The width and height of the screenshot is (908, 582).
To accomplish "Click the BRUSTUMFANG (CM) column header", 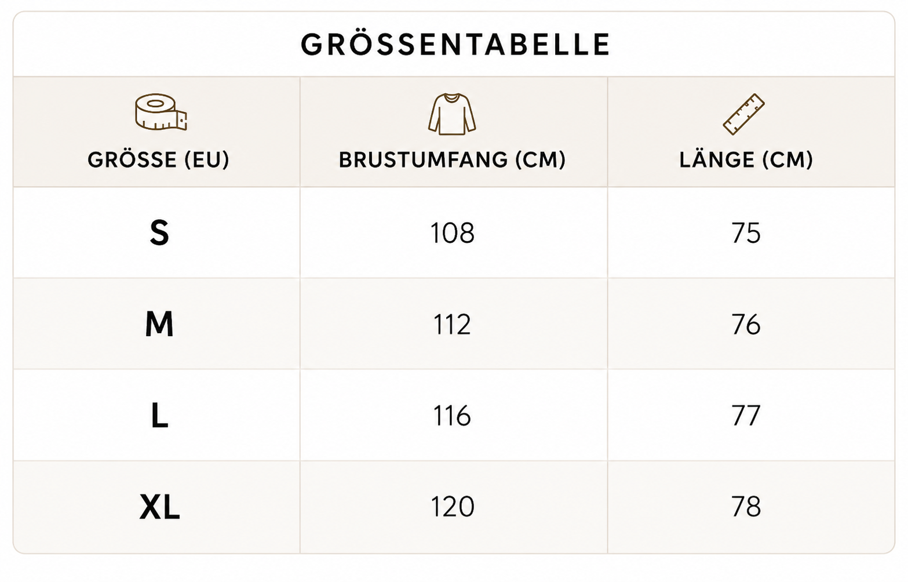I will click(452, 159).
